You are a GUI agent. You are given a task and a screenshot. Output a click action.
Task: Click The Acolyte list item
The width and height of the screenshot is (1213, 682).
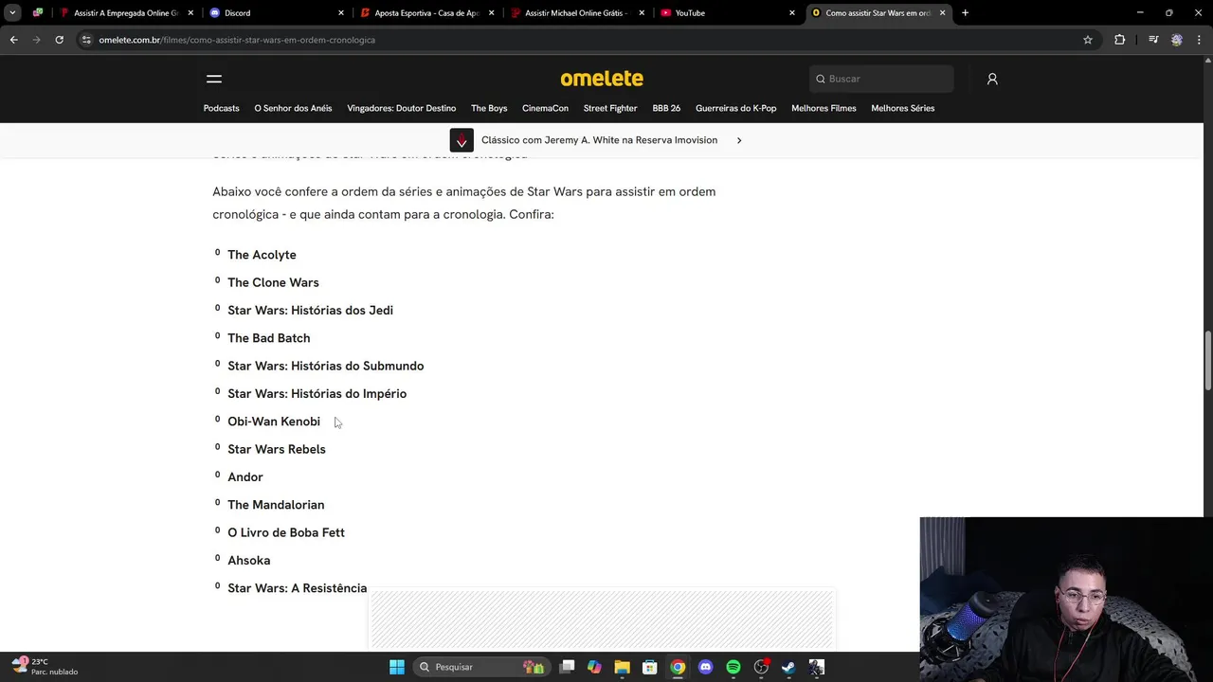click(262, 255)
